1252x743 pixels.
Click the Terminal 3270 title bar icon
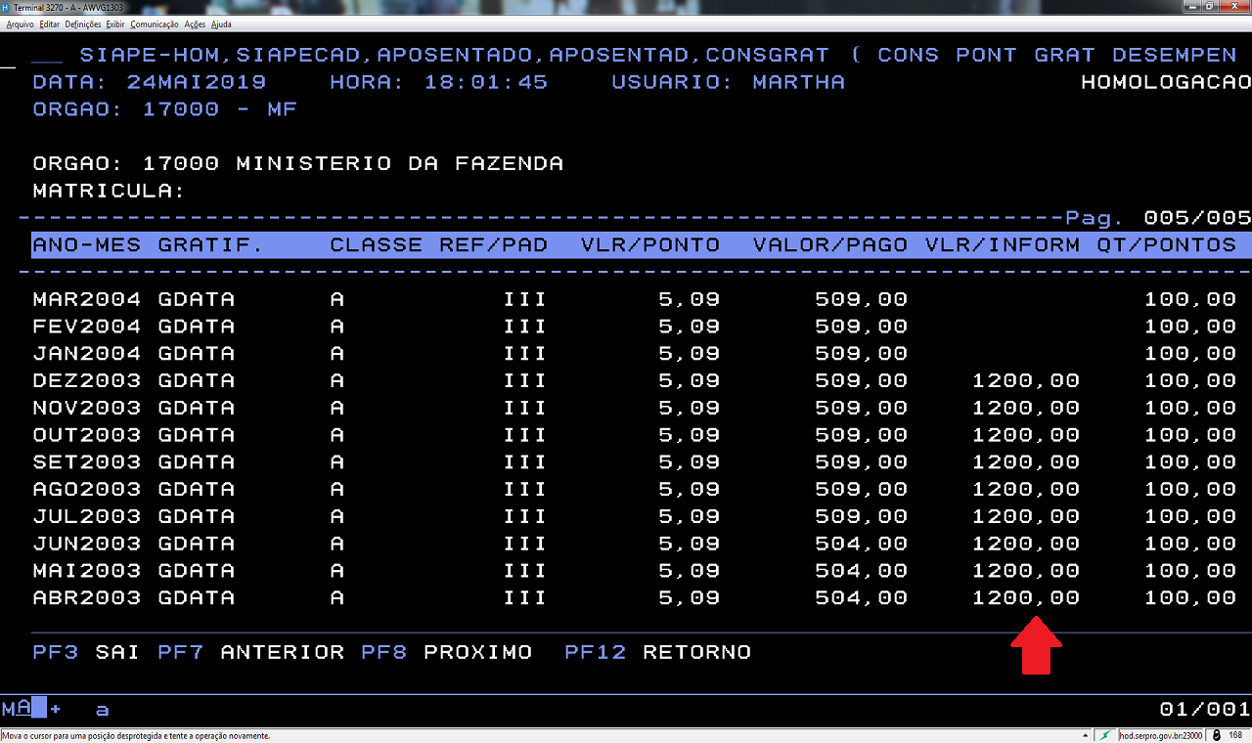tap(6, 7)
